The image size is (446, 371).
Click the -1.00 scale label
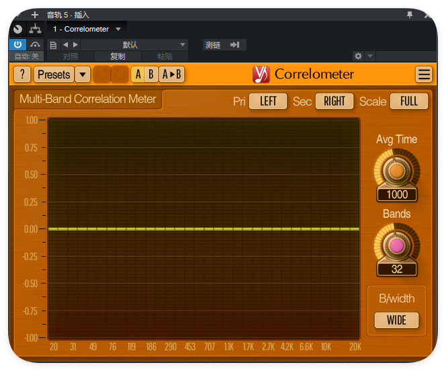(x=31, y=338)
